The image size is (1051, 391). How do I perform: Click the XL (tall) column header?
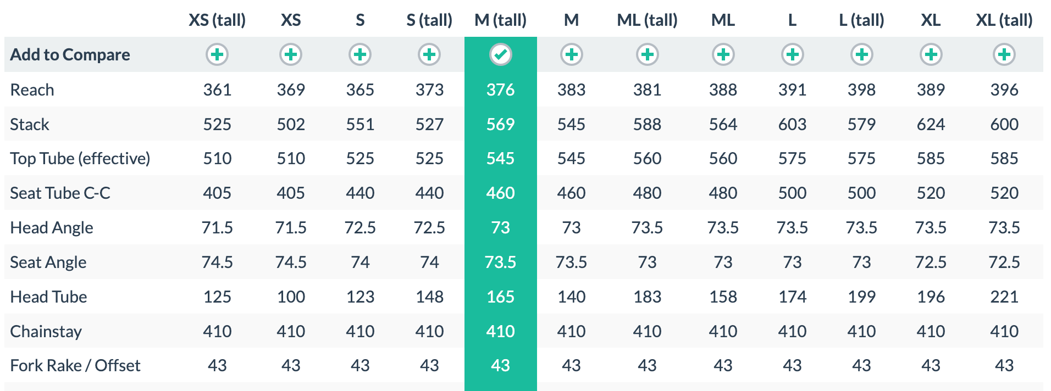click(1004, 20)
